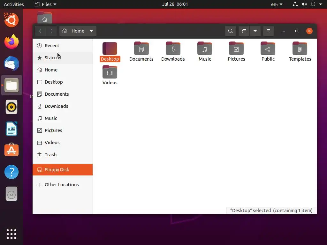Open view options dropdown arrow

255,31
